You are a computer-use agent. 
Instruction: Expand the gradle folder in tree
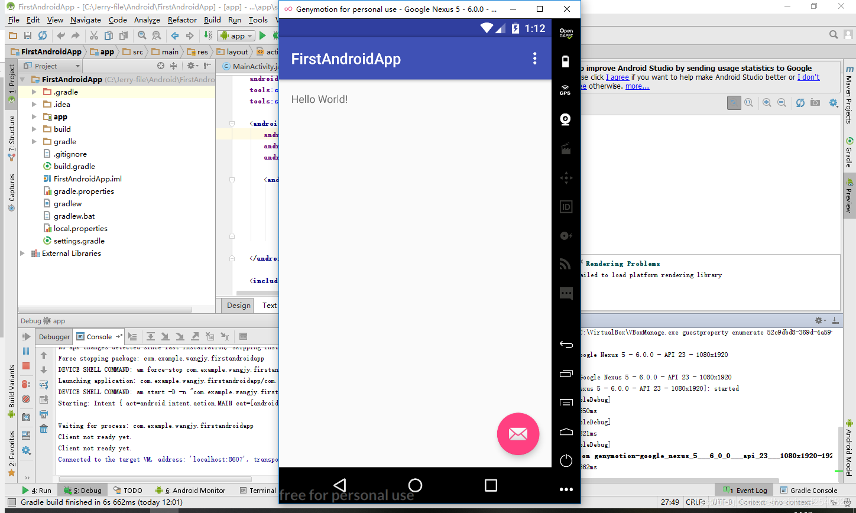[x=34, y=142]
